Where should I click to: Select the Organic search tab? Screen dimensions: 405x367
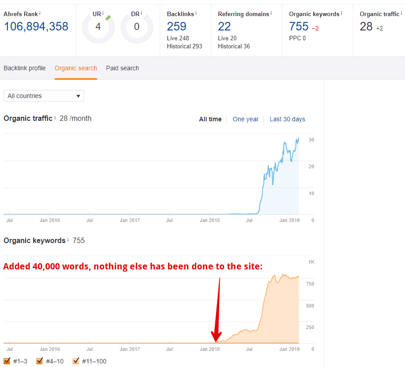(x=76, y=68)
